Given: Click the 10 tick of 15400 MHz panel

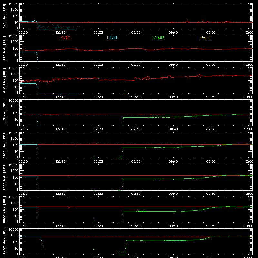Looking at the screenshot, I should [16, 248].
